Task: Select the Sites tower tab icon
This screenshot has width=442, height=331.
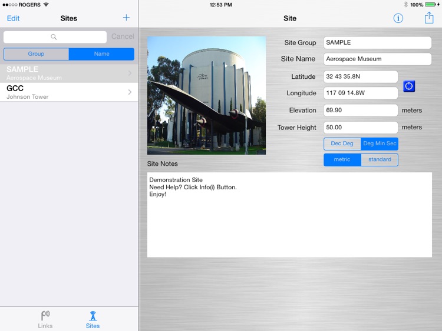Action: pyautogui.click(x=93, y=316)
